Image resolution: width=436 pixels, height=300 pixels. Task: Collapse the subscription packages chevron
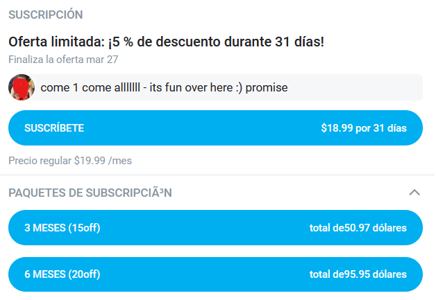pyautogui.click(x=414, y=193)
